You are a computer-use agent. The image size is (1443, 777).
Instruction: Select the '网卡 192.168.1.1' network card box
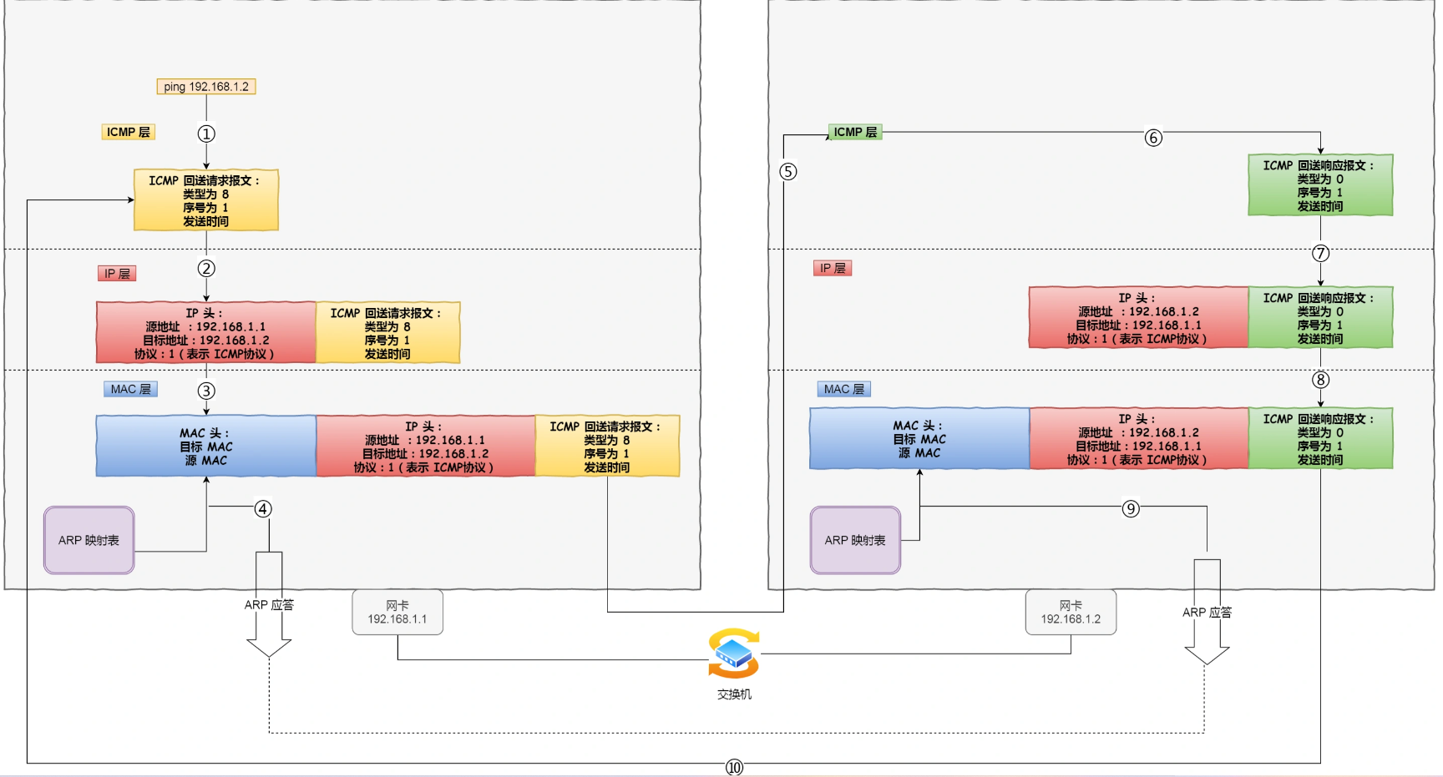pyautogui.click(x=397, y=613)
